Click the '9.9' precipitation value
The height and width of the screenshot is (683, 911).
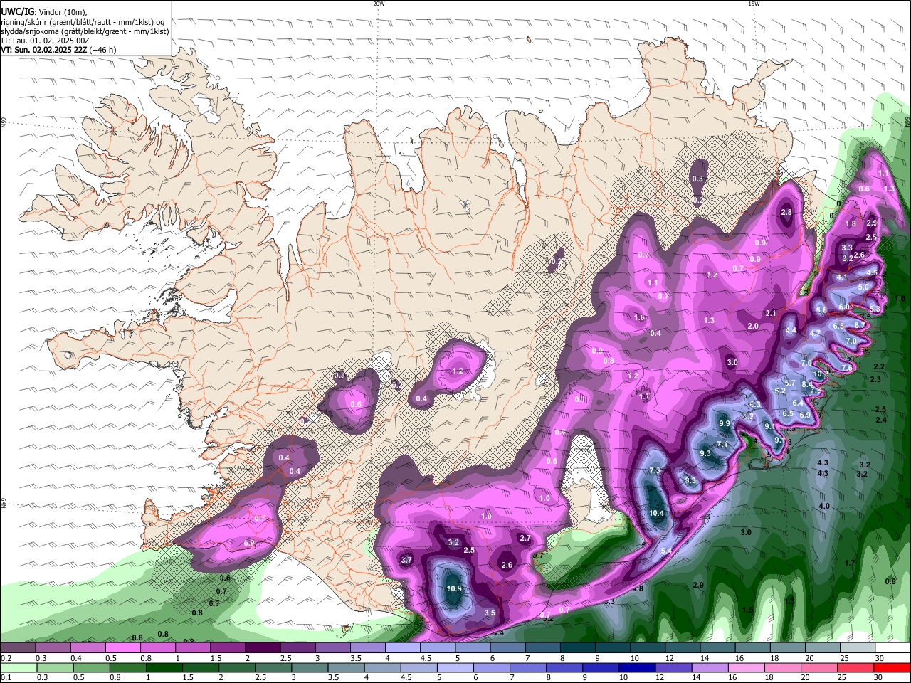tap(725, 424)
